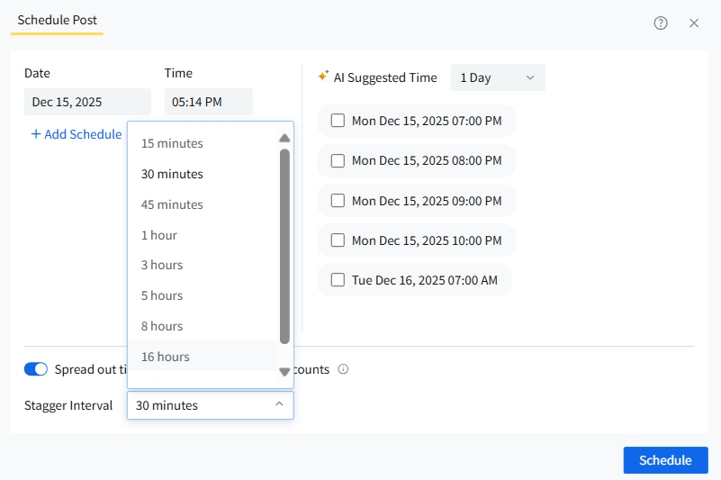This screenshot has height=480, width=721.
Task: Check Mon Dec 15, 2025 07:00 PM
Action: [x=338, y=121]
